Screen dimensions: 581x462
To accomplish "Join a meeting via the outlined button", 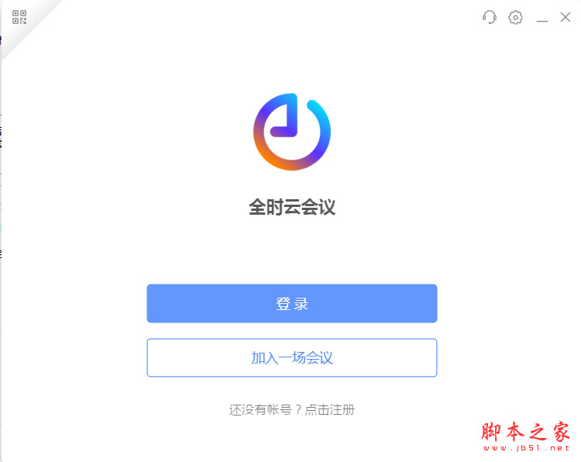I will tap(292, 358).
